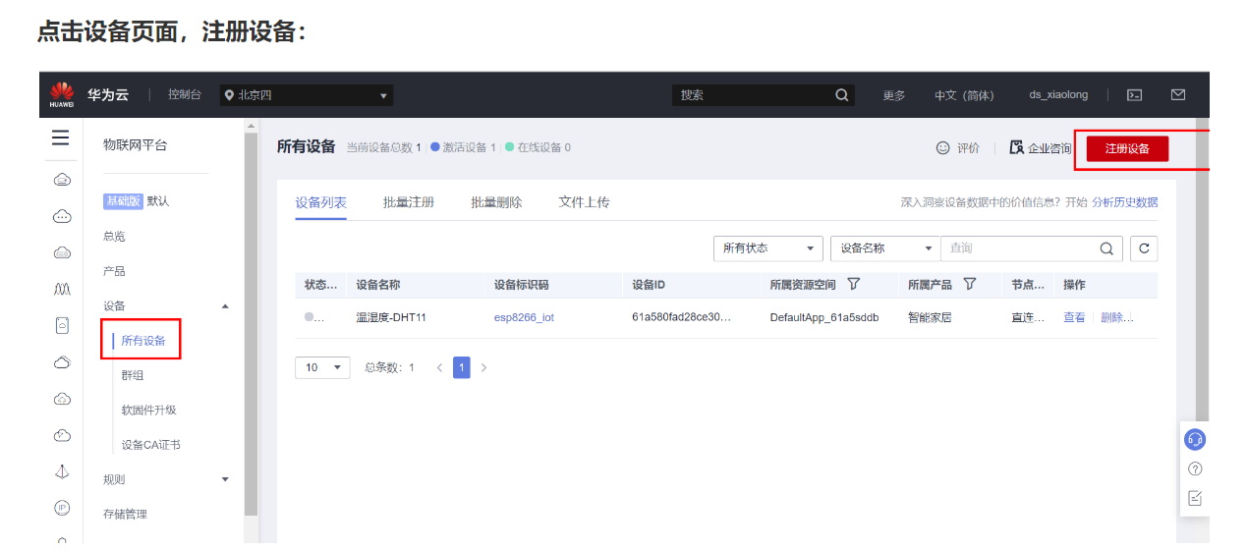Go to previous page arrow
Screen dimensions: 1247x550
(439, 367)
